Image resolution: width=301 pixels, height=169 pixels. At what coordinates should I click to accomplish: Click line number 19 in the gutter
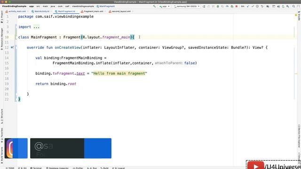[7, 84]
